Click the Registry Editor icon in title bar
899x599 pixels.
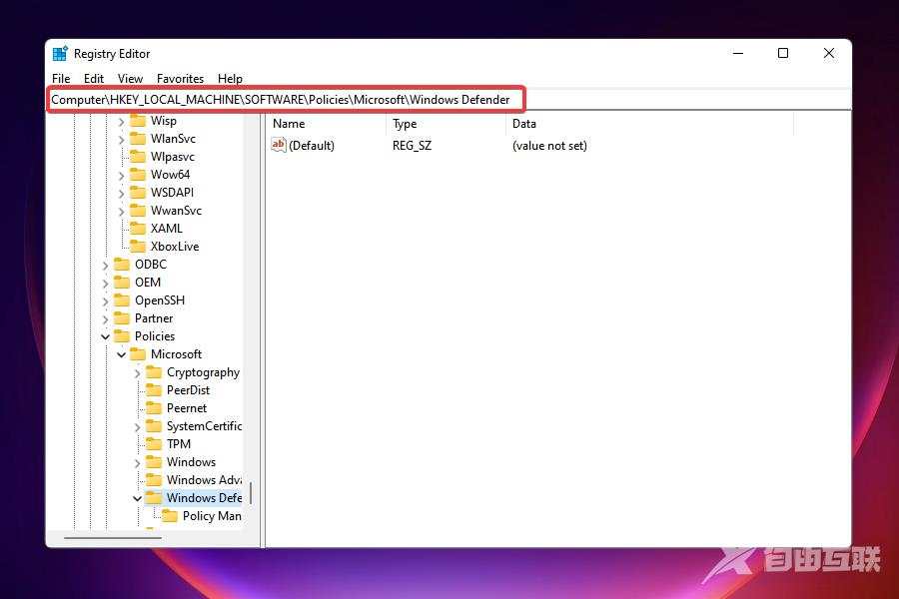60,53
